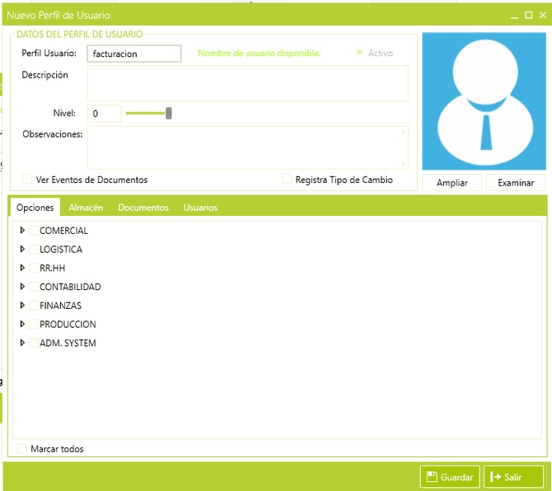Expand the COMERCIAL tree node
The width and height of the screenshot is (552, 491).
(x=22, y=231)
